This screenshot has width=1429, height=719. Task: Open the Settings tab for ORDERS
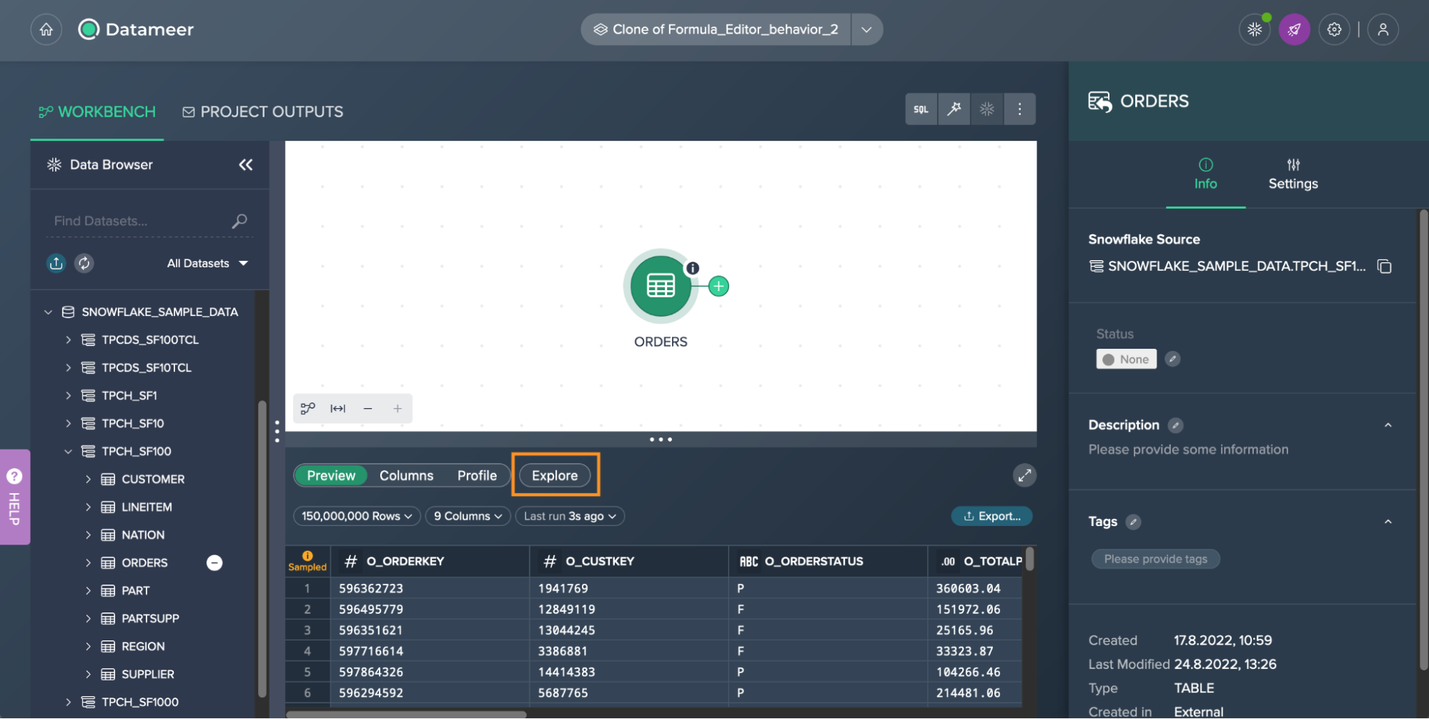pos(1292,174)
